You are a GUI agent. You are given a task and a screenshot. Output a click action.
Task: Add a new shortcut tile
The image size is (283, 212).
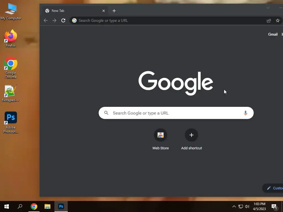coord(192,139)
